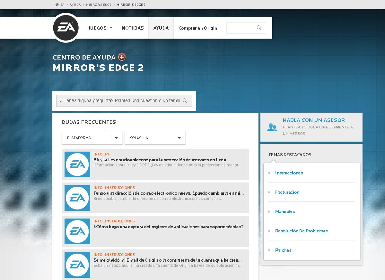Open the Solución filter dropdown
This screenshot has width=385, height=280.
coord(155,138)
